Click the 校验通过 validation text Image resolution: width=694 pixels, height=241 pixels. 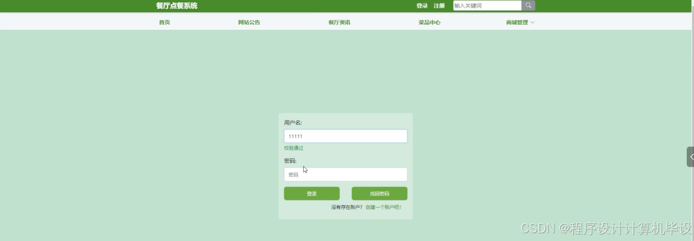click(x=294, y=148)
